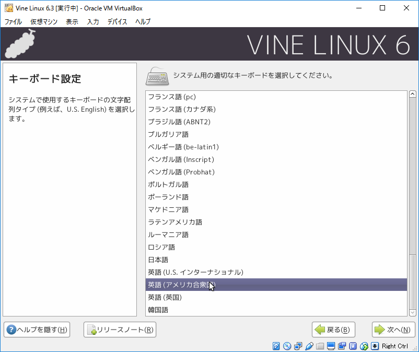Viewport: 419px width, 352px height.
Task: Click the display monitor status icon
Action: click(331, 346)
